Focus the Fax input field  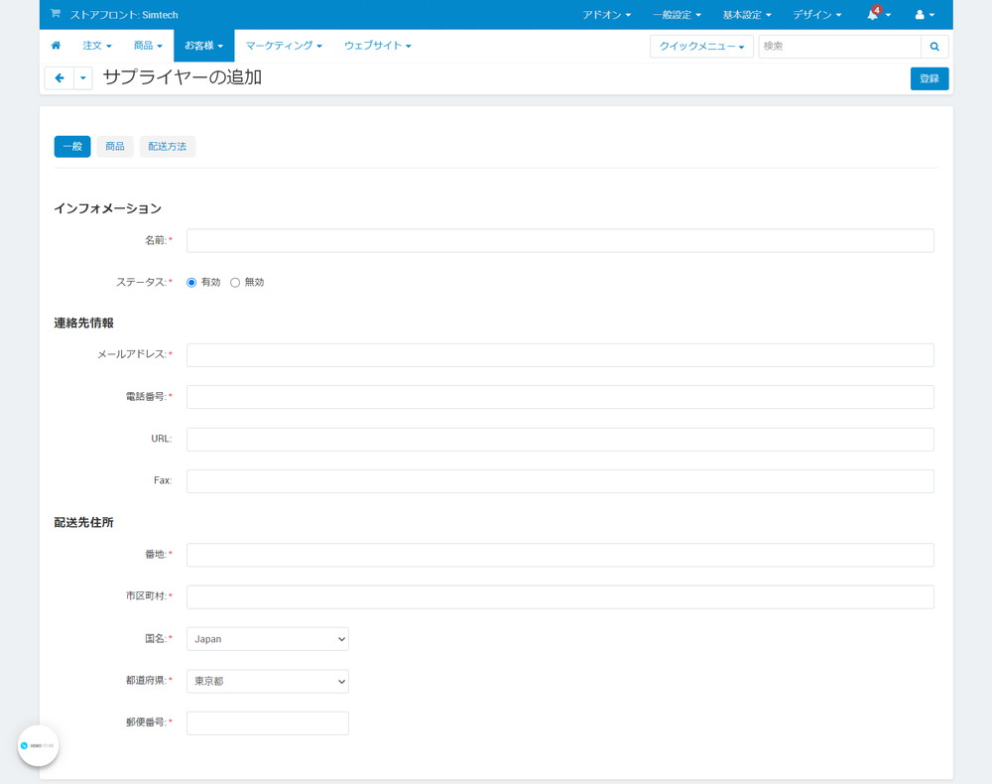point(559,481)
